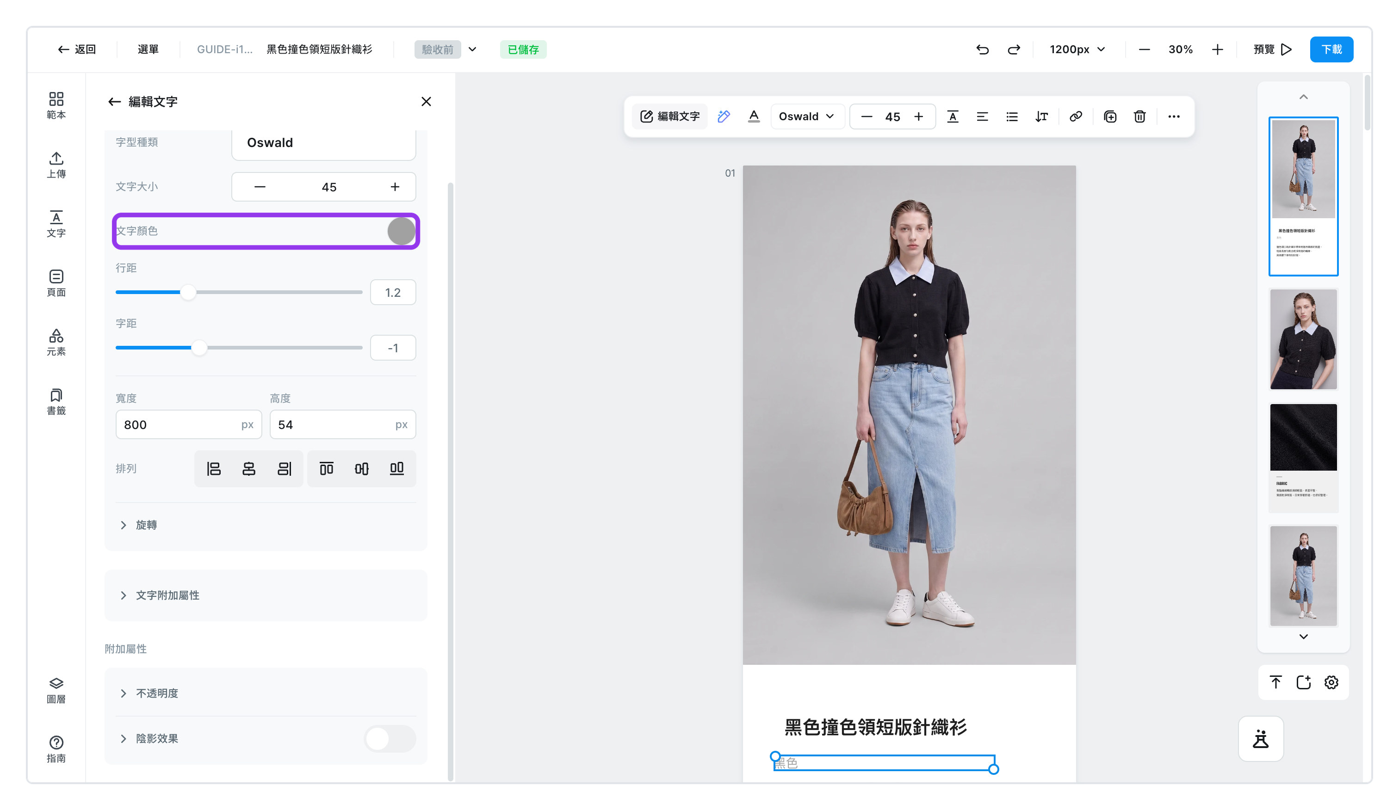The image size is (1399, 810).
Task: Align element to vertical bottom
Action: 396,469
